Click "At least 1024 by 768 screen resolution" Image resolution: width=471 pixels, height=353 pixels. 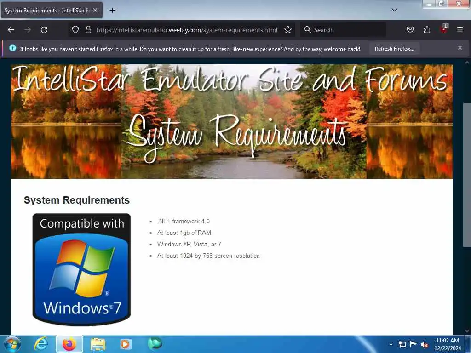tap(208, 256)
